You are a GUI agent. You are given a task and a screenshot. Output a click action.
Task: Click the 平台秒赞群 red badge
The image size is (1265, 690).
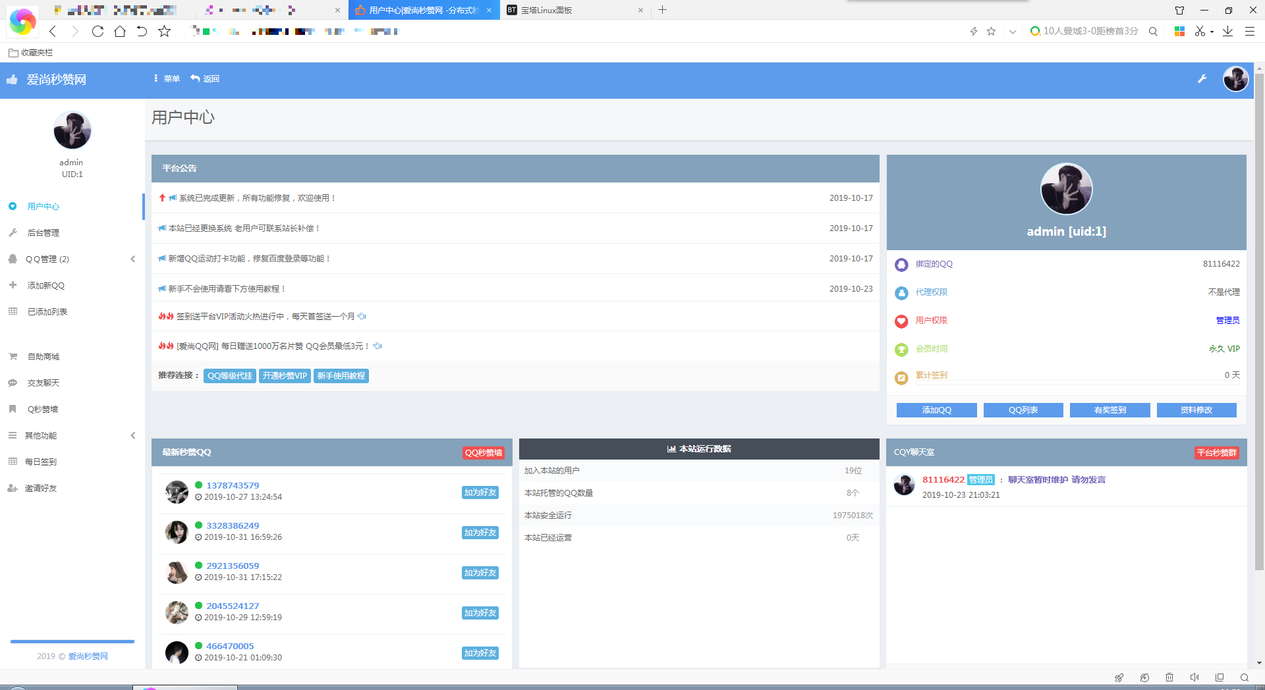pyautogui.click(x=1216, y=452)
